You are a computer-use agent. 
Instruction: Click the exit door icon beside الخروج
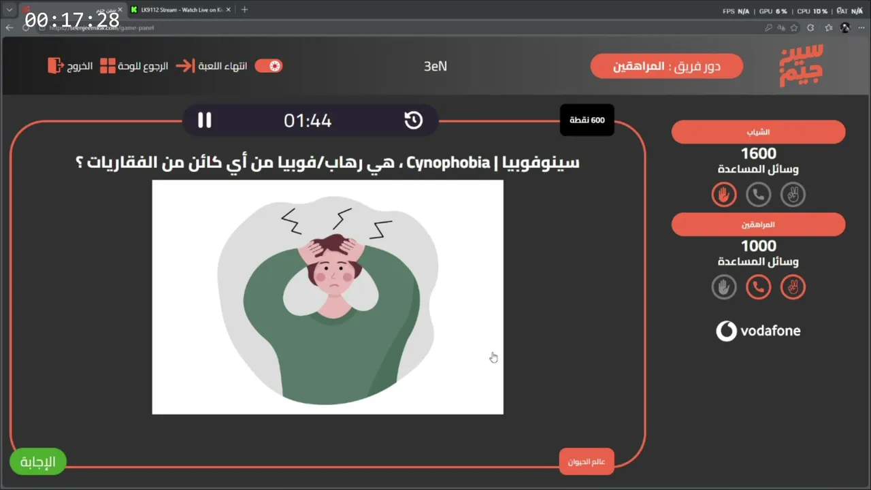[x=54, y=66]
